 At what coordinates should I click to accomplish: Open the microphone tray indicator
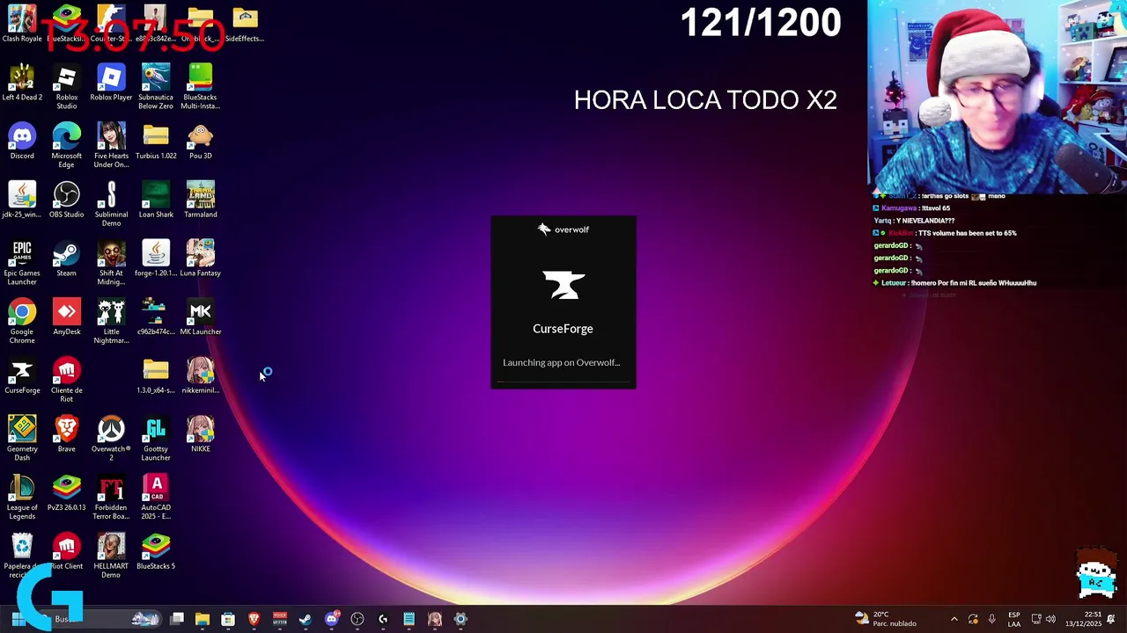(991, 619)
